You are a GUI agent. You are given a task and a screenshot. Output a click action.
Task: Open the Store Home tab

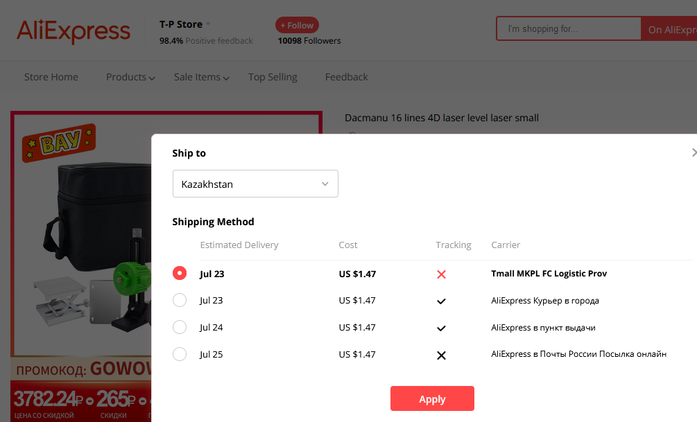[x=51, y=78]
